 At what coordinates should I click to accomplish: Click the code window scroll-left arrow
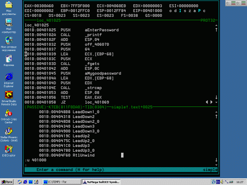click(x=207, y=102)
